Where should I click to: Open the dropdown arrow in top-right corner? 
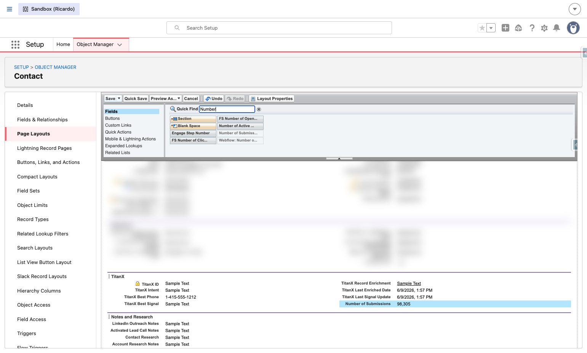point(575,9)
